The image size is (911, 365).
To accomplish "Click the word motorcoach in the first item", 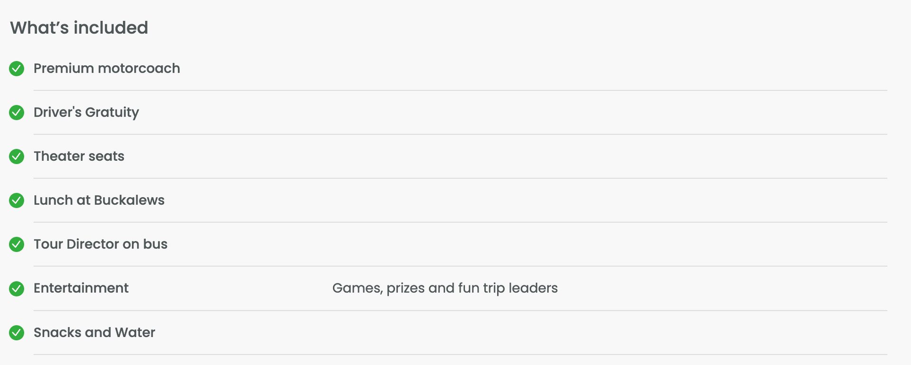I will 139,68.
